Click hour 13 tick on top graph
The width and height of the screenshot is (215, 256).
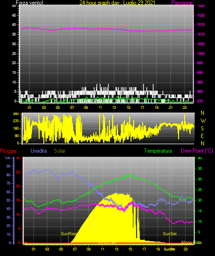click(114, 107)
